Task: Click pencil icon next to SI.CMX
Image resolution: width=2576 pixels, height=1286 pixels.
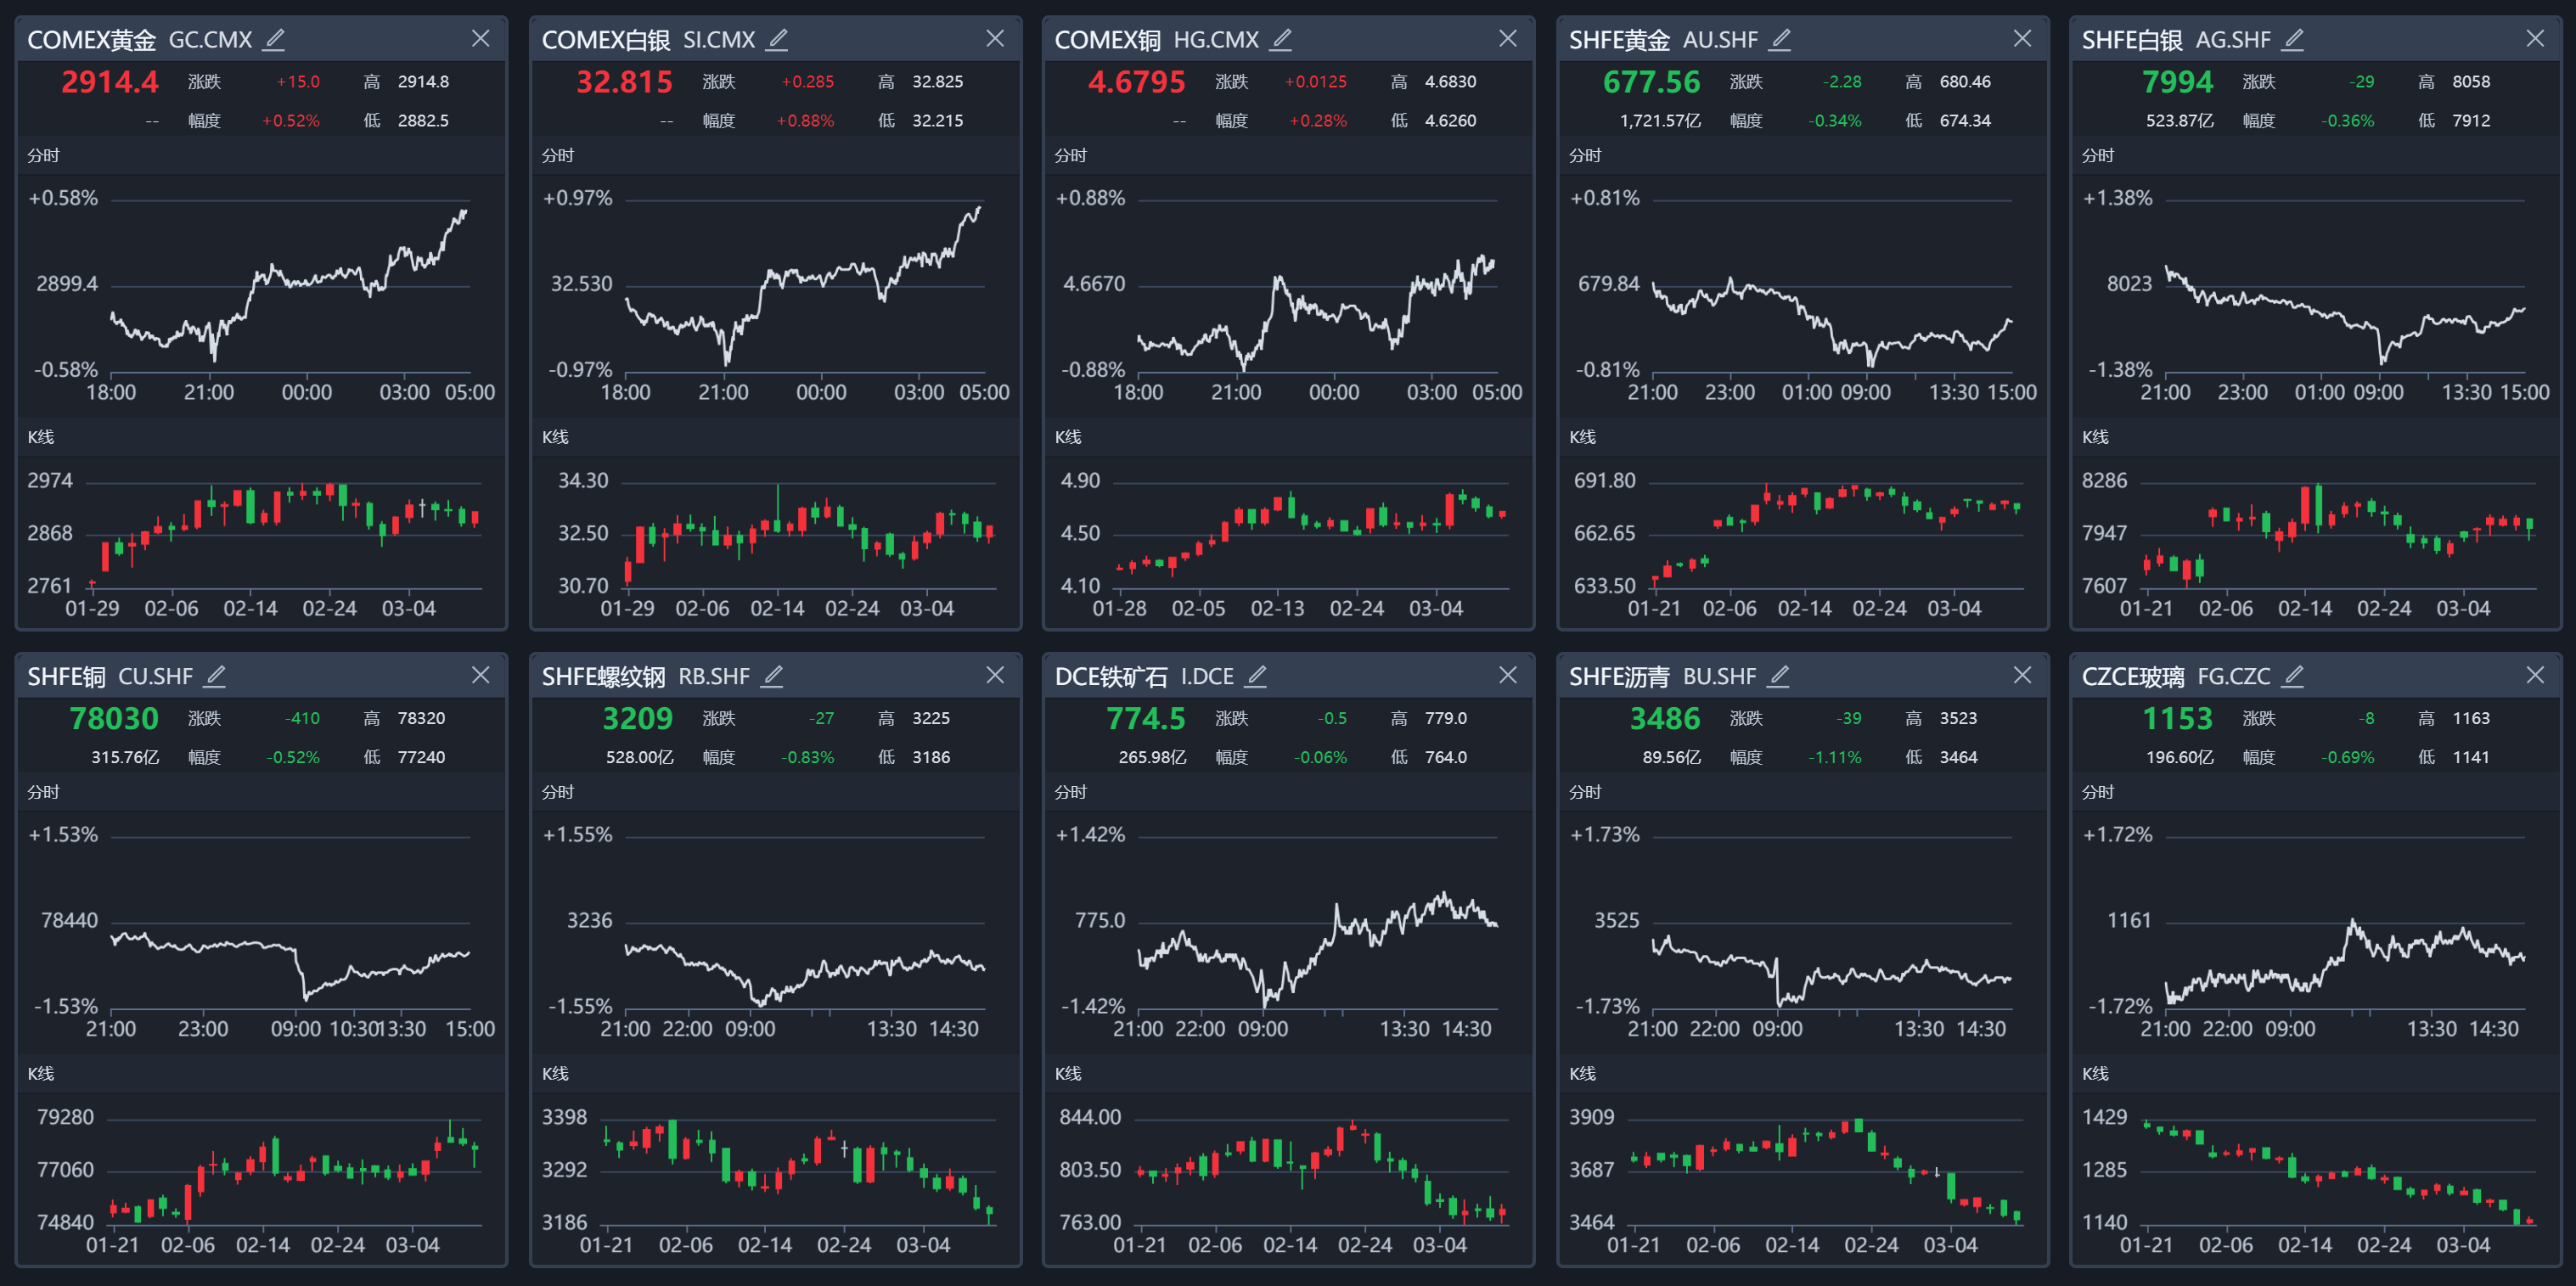Action: click(777, 39)
